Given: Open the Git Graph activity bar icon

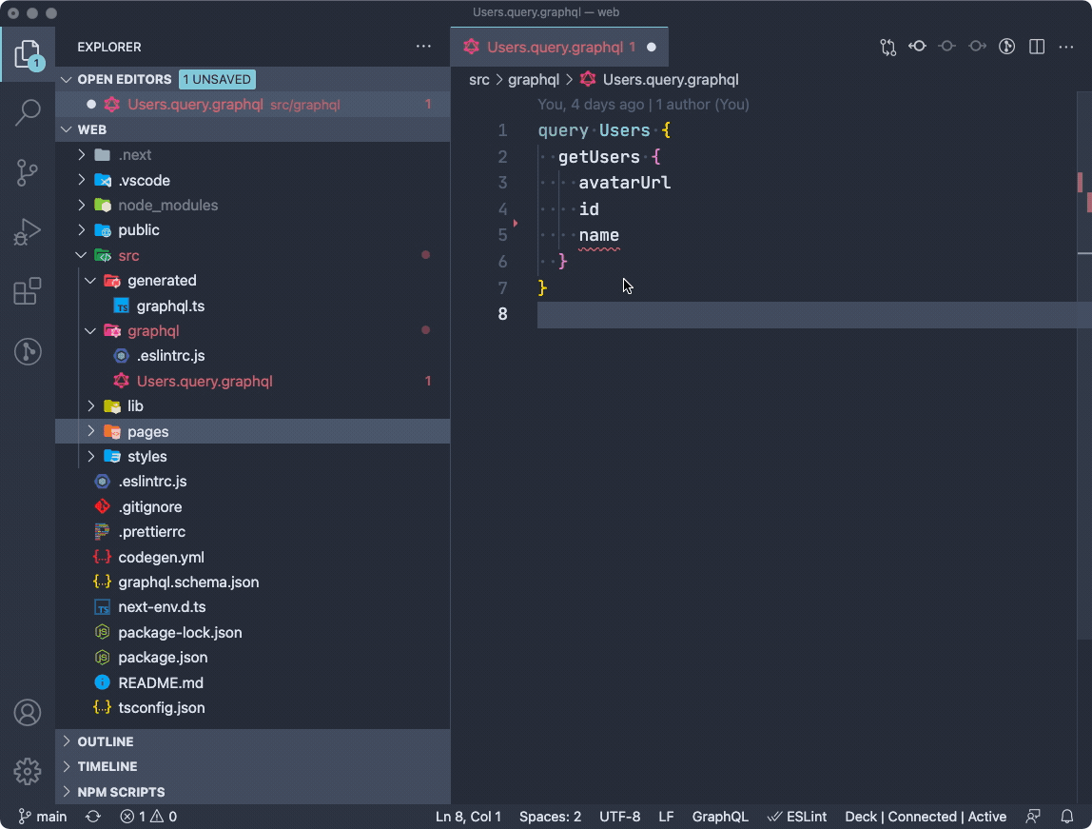Looking at the screenshot, I should click(28, 351).
